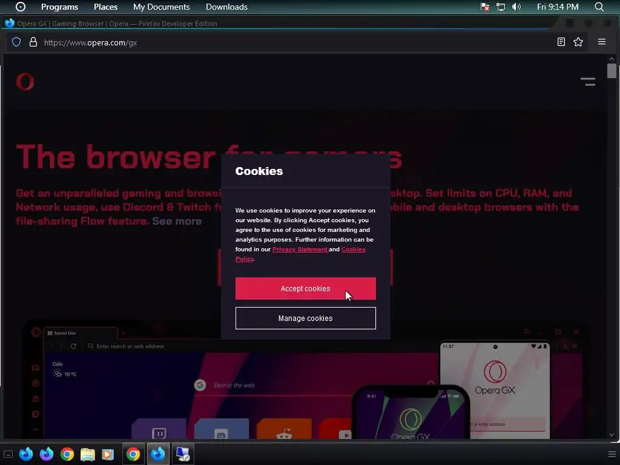The height and width of the screenshot is (465, 620).
Task: Open the Firefox application hamburger menu
Action: pos(602,42)
